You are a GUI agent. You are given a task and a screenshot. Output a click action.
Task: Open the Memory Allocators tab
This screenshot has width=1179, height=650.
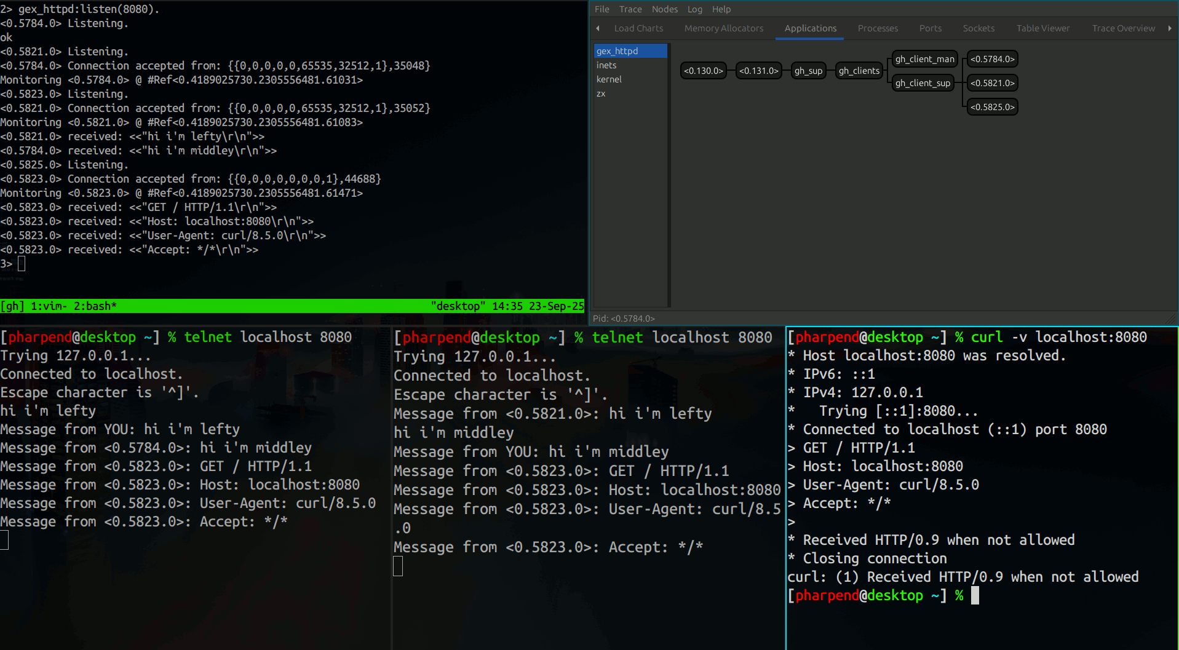(x=723, y=28)
